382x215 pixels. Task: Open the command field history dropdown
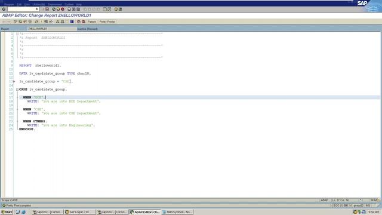pos(37,9)
